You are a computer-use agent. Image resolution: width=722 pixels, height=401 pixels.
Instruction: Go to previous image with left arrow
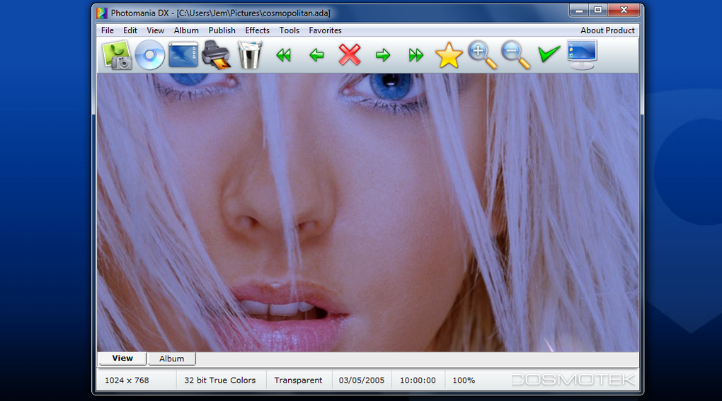(x=317, y=56)
